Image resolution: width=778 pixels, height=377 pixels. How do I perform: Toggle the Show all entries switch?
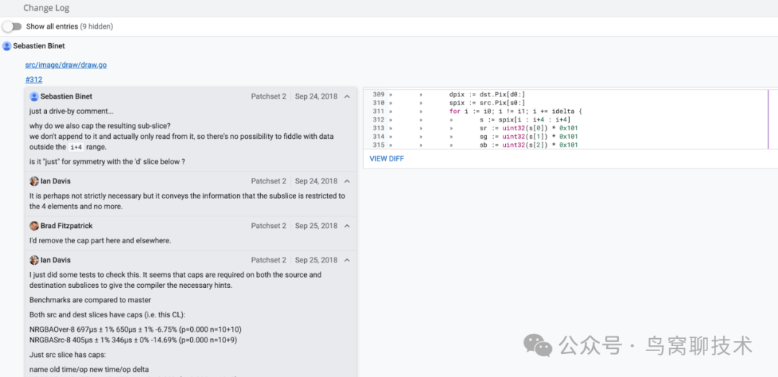tap(12, 26)
